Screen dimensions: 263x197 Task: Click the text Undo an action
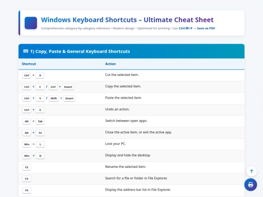click(x=117, y=109)
